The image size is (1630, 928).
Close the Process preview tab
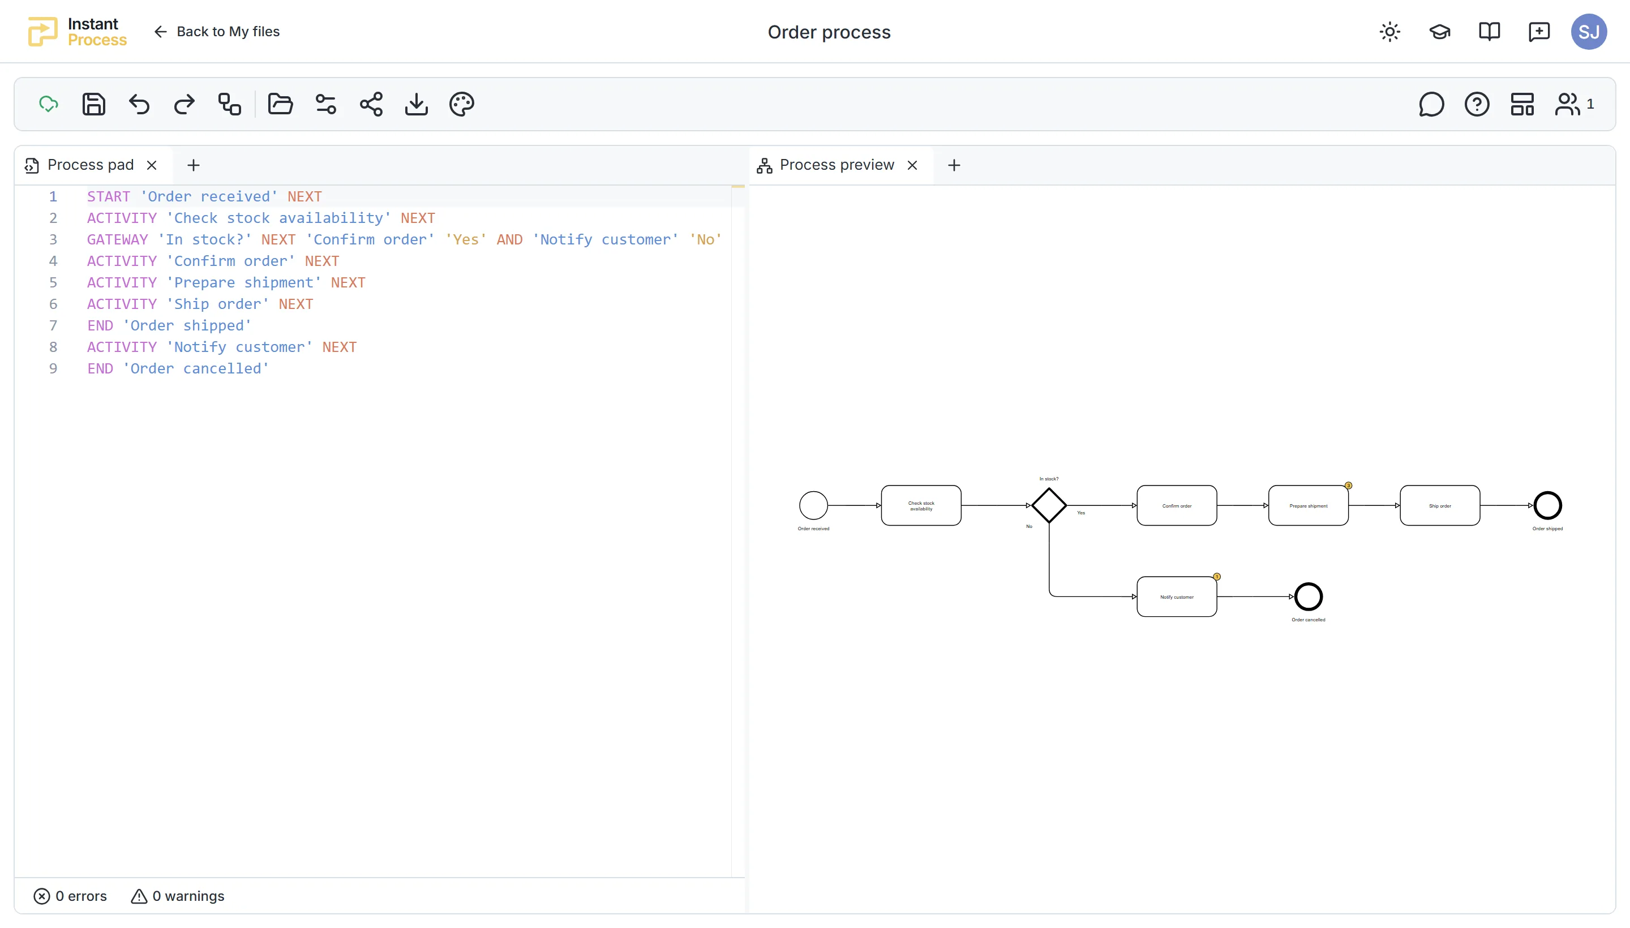(x=912, y=165)
